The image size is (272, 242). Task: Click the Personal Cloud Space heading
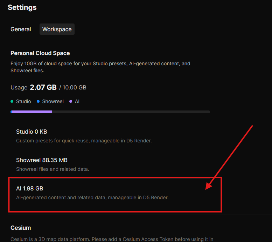(x=40, y=53)
